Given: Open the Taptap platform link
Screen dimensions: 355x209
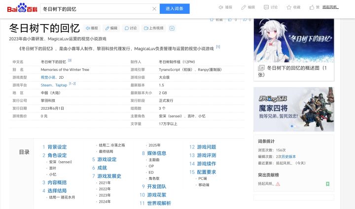Looking at the screenshot, I should coord(61,85).
